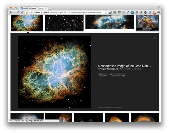The width and height of the screenshot is (169, 133).
Task: Click the browser back arrow
Action: coord(10,13)
